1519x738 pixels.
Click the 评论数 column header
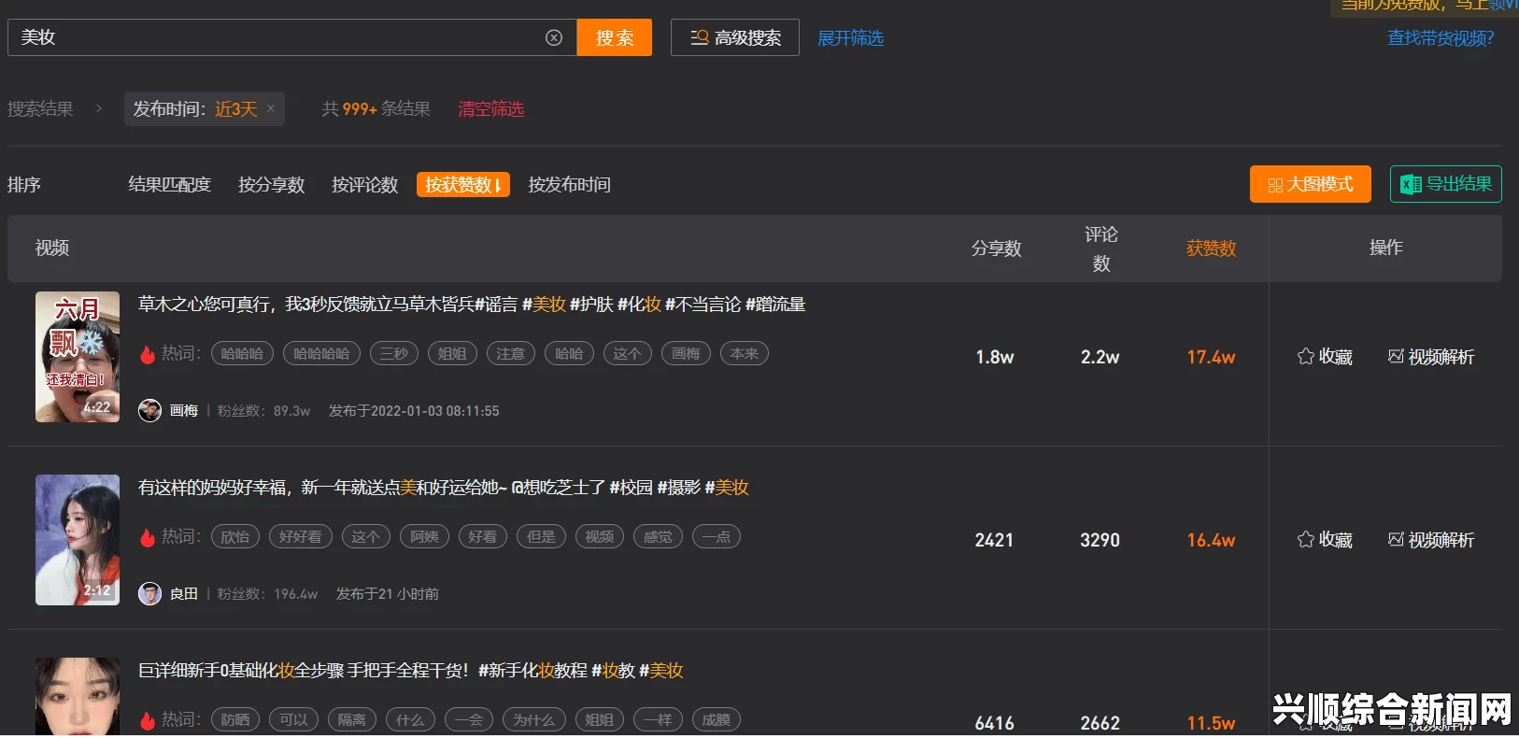coord(1101,248)
